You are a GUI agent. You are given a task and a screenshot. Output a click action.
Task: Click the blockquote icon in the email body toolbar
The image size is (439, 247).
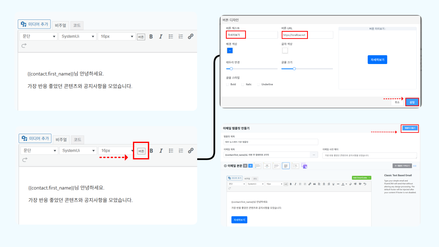tap(314, 184)
